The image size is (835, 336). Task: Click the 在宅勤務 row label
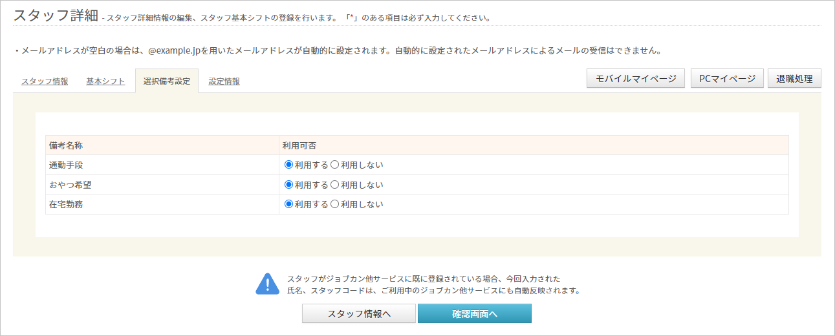[x=66, y=205]
